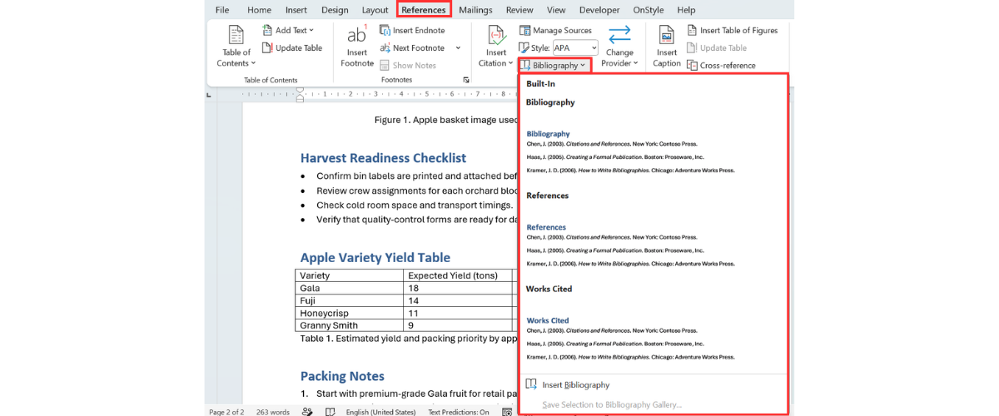This screenshot has width=999, height=416.
Task: Click Insert Caption
Action: pos(666,46)
